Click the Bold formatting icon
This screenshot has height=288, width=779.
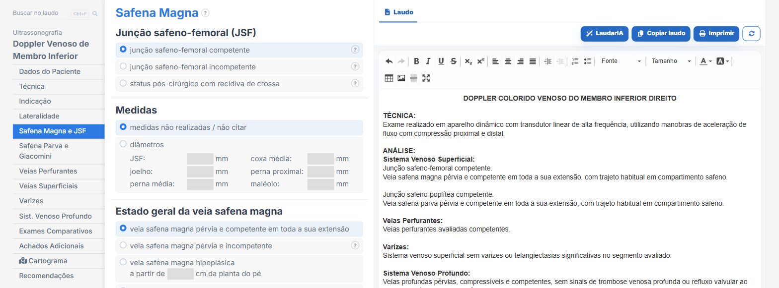point(416,61)
